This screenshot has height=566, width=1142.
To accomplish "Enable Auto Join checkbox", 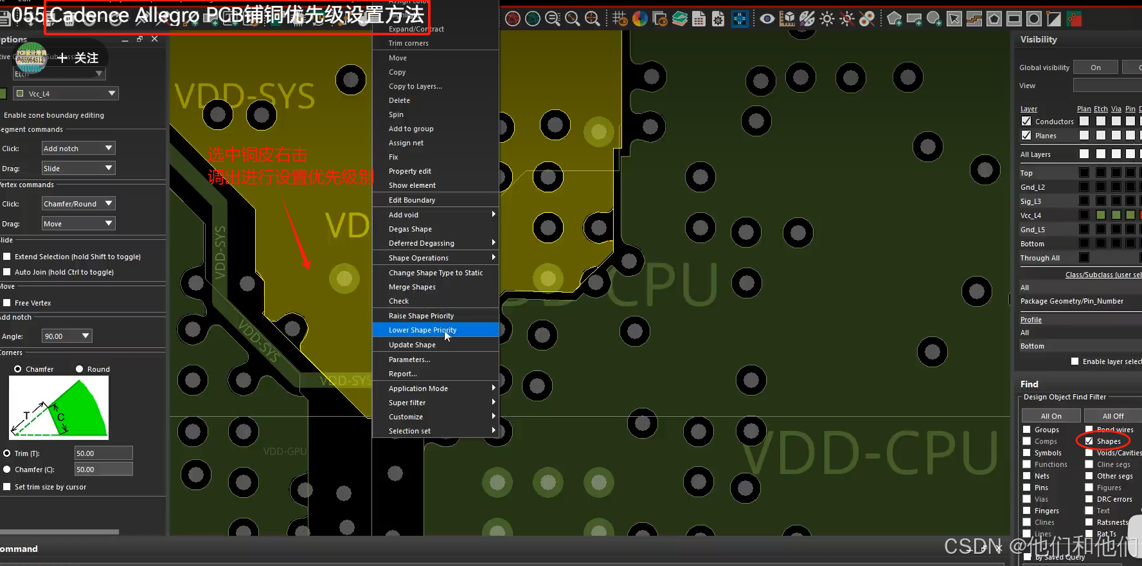I will 7,272.
